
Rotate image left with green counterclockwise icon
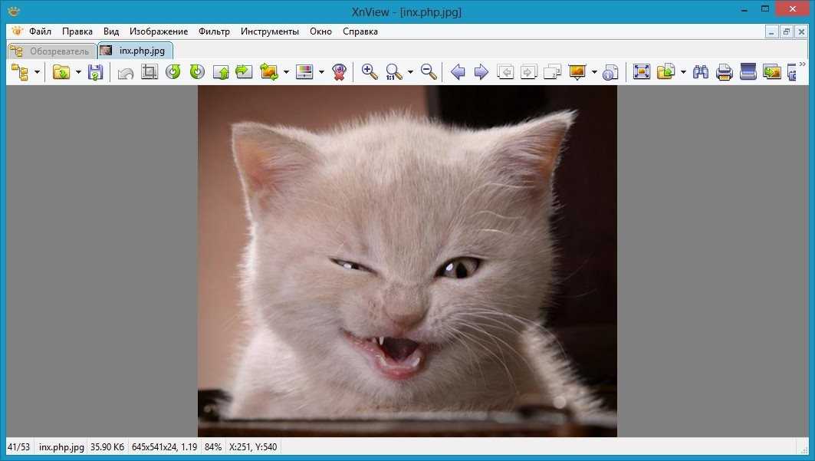173,72
